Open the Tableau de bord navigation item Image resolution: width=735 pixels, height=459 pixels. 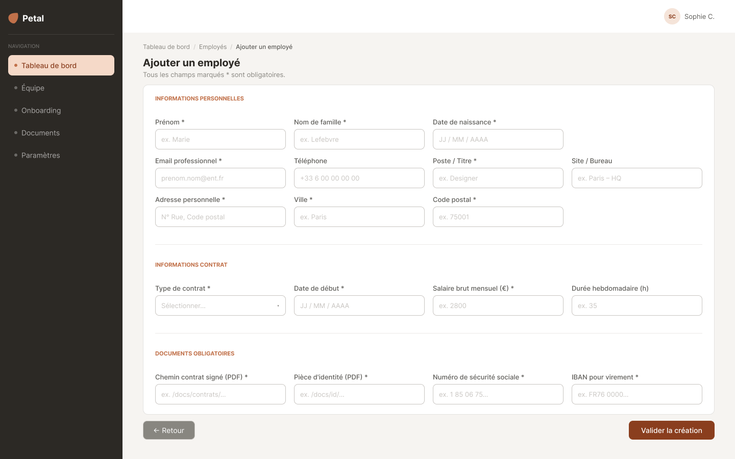pos(61,65)
